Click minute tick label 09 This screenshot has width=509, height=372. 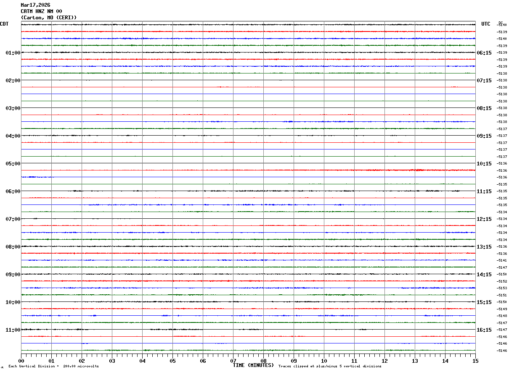pyautogui.click(x=294, y=361)
